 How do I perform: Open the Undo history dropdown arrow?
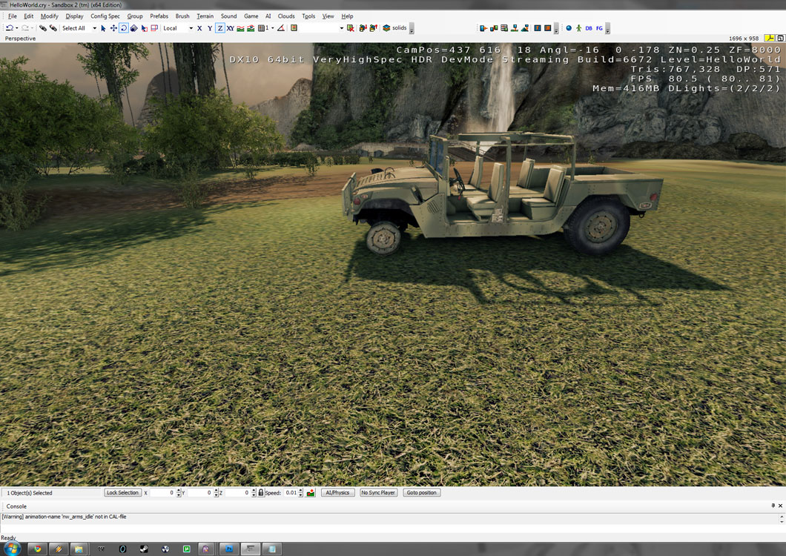[16, 28]
